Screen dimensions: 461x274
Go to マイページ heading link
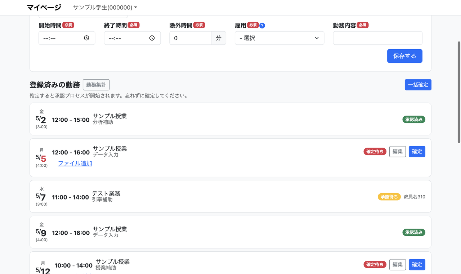[44, 7]
